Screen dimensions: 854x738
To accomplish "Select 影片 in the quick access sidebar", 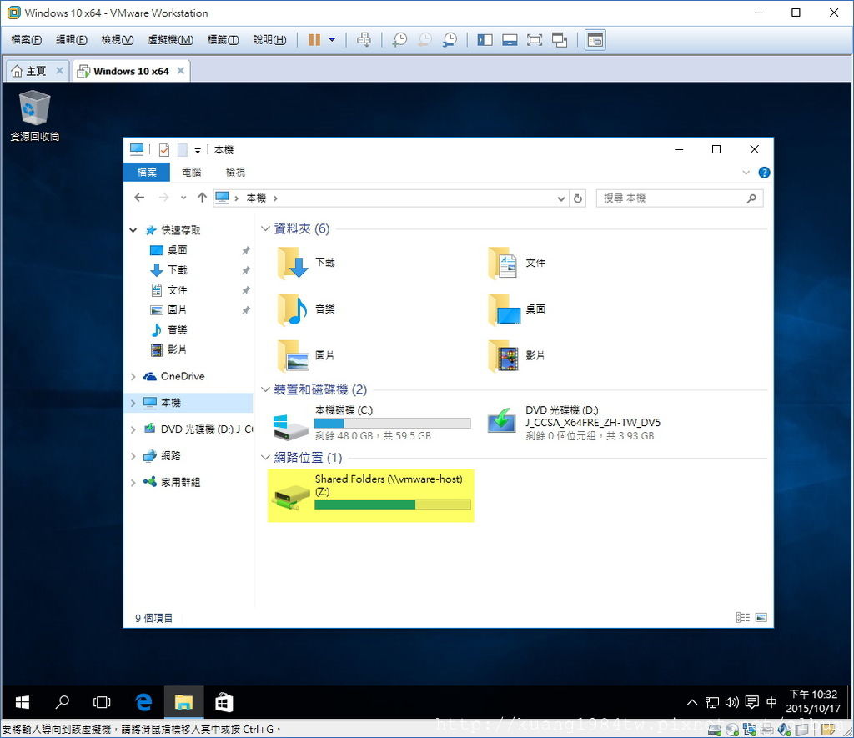I will (178, 349).
